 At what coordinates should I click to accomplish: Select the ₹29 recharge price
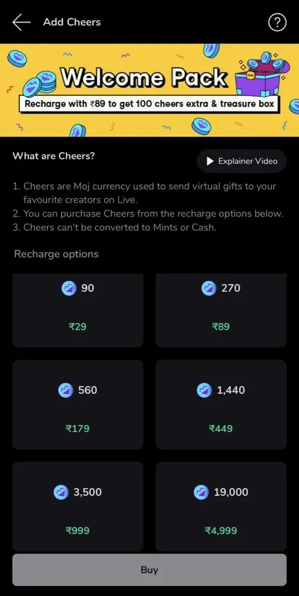(x=77, y=326)
